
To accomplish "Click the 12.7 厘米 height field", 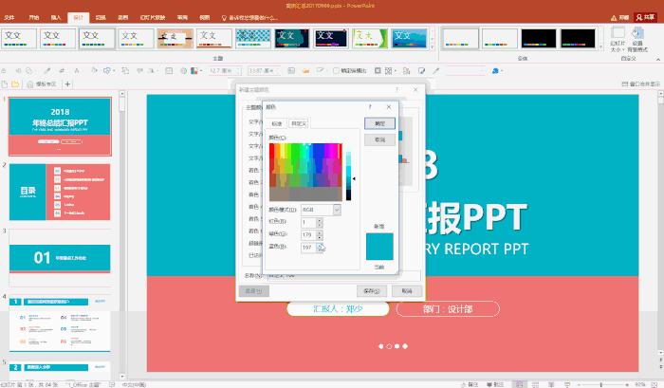I will click(x=225, y=71).
